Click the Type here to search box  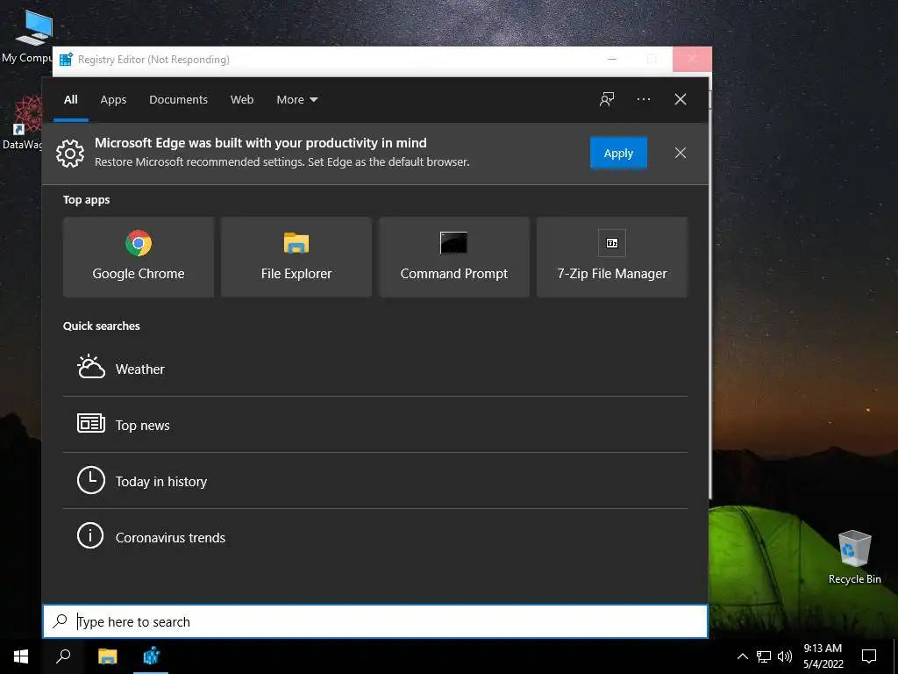coord(375,621)
